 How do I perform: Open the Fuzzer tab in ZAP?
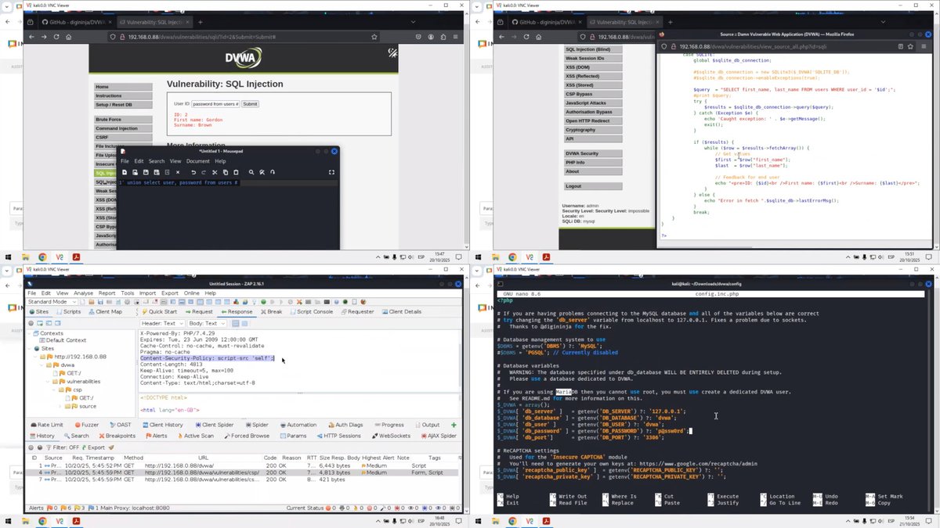[x=87, y=425]
